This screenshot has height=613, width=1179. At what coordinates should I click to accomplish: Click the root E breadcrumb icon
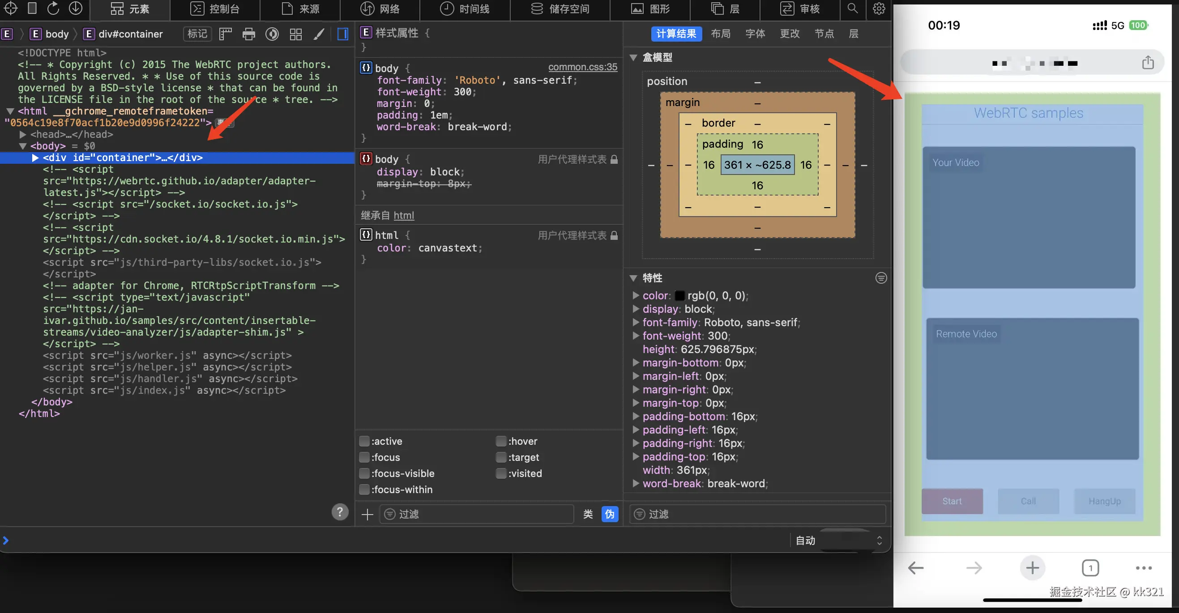click(x=7, y=34)
